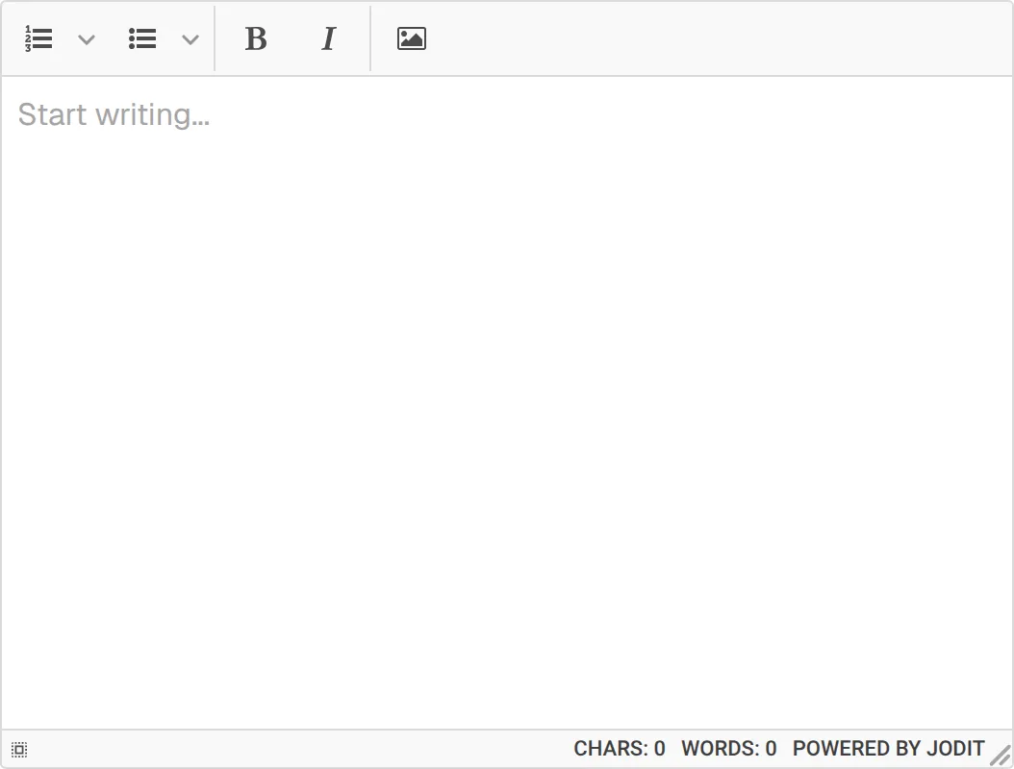1014x769 pixels.
Task: Click the select-all icon in status bar
Action: pyautogui.click(x=19, y=750)
